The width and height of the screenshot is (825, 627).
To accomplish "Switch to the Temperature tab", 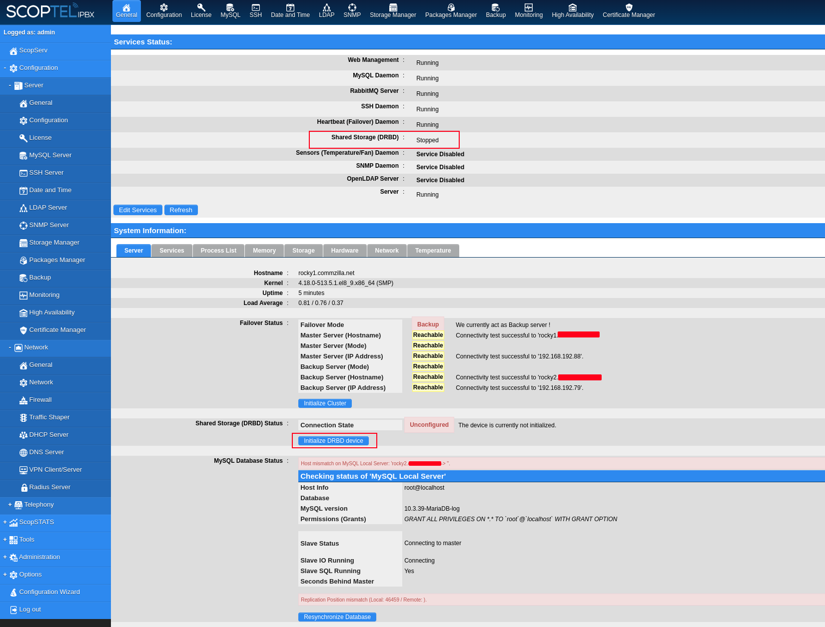I will [x=433, y=251].
